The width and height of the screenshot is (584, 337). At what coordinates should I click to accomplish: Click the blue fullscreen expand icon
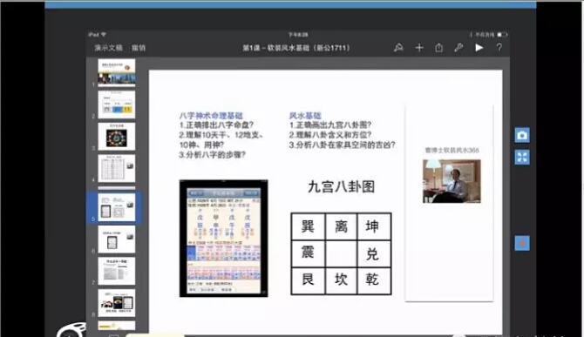point(522,158)
